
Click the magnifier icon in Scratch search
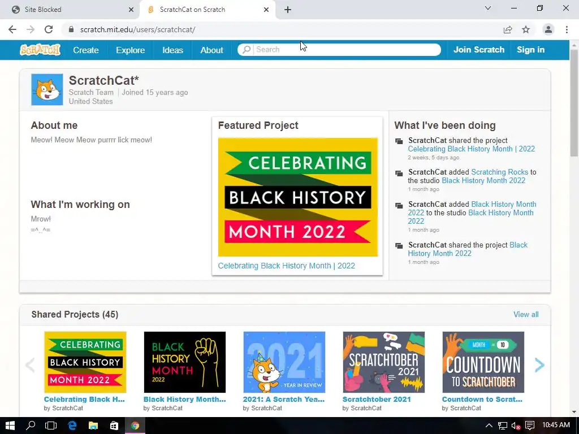click(x=247, y=50)
